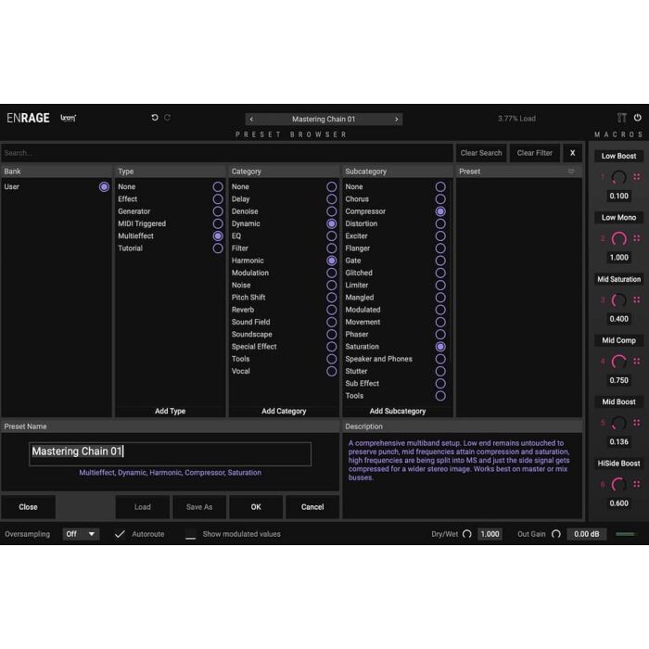Toggle the Saturation subcategory radio
649x649 pixels.
(440, 347)
